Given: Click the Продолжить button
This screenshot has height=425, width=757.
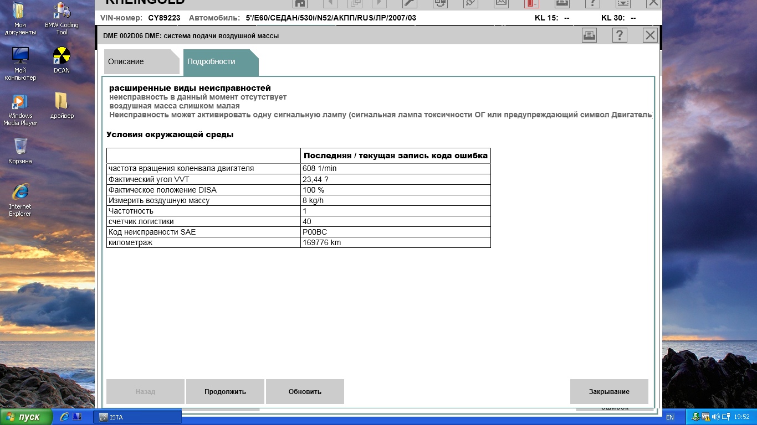Looking at the screenshot, I should point(225,391).
